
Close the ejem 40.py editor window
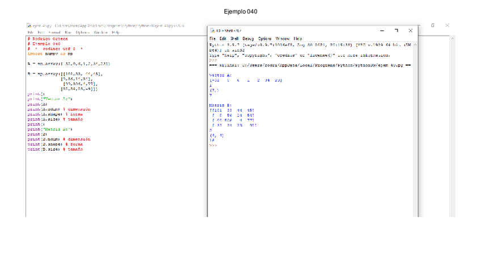tap(448, 25)
